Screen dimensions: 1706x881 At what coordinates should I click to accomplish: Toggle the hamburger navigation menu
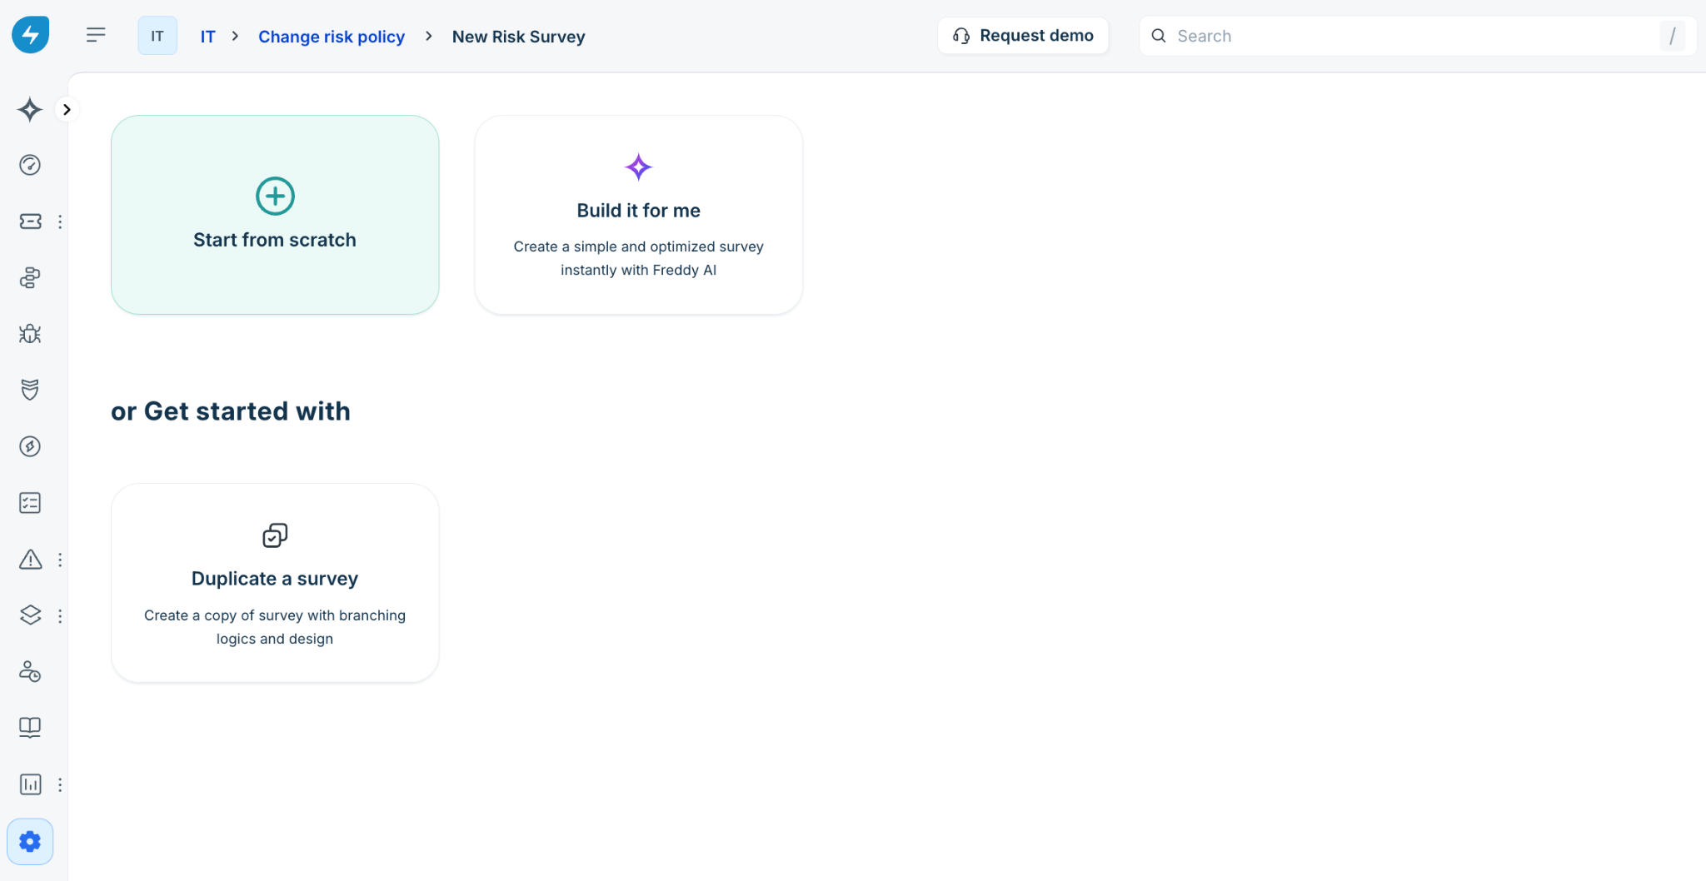coord(96,35)
